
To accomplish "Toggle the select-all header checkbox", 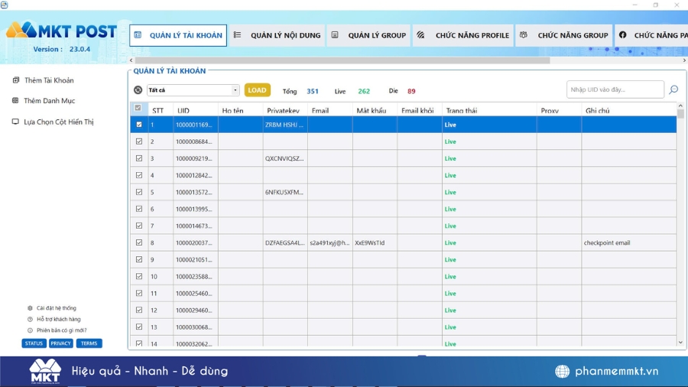I will pyautogui.click(x=138, y=108).
